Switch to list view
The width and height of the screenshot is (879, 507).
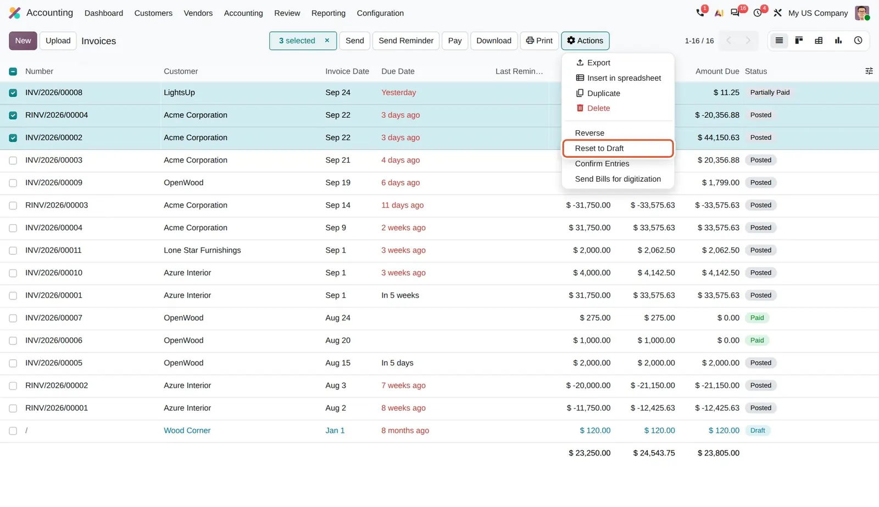point(779,41)
